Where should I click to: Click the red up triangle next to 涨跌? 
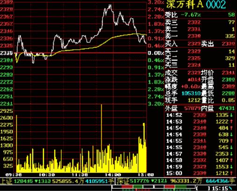coord(189,80)
